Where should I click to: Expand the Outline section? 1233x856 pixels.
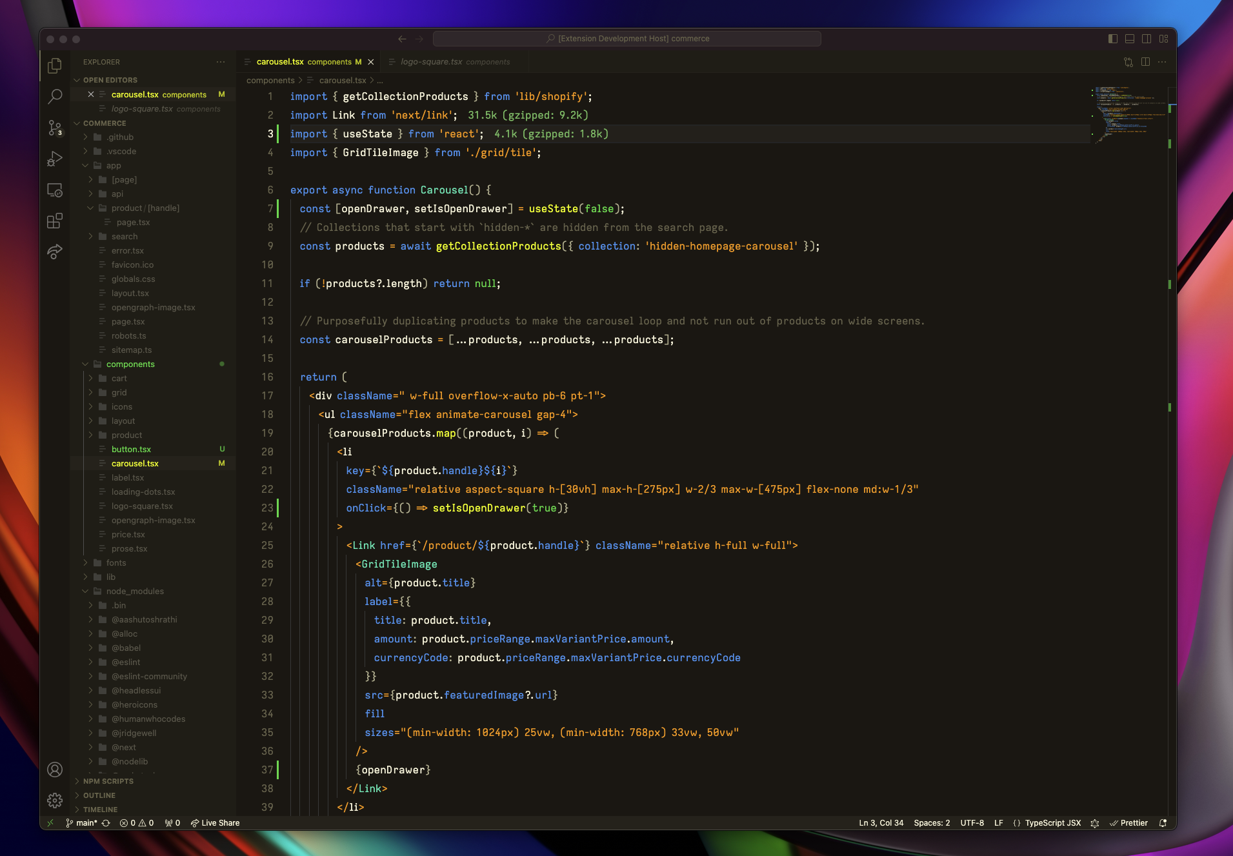(99, 795)
